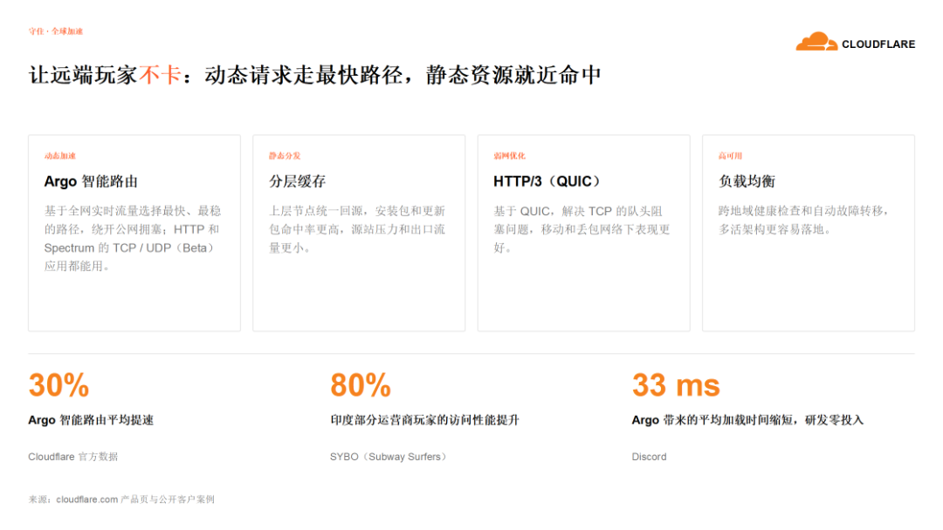Click the footnote "来源：cloudflare.com 产品页与公开客户案例"
This screenshot has height=530, width=943.
pyautogui.click(x=121, y=499)
